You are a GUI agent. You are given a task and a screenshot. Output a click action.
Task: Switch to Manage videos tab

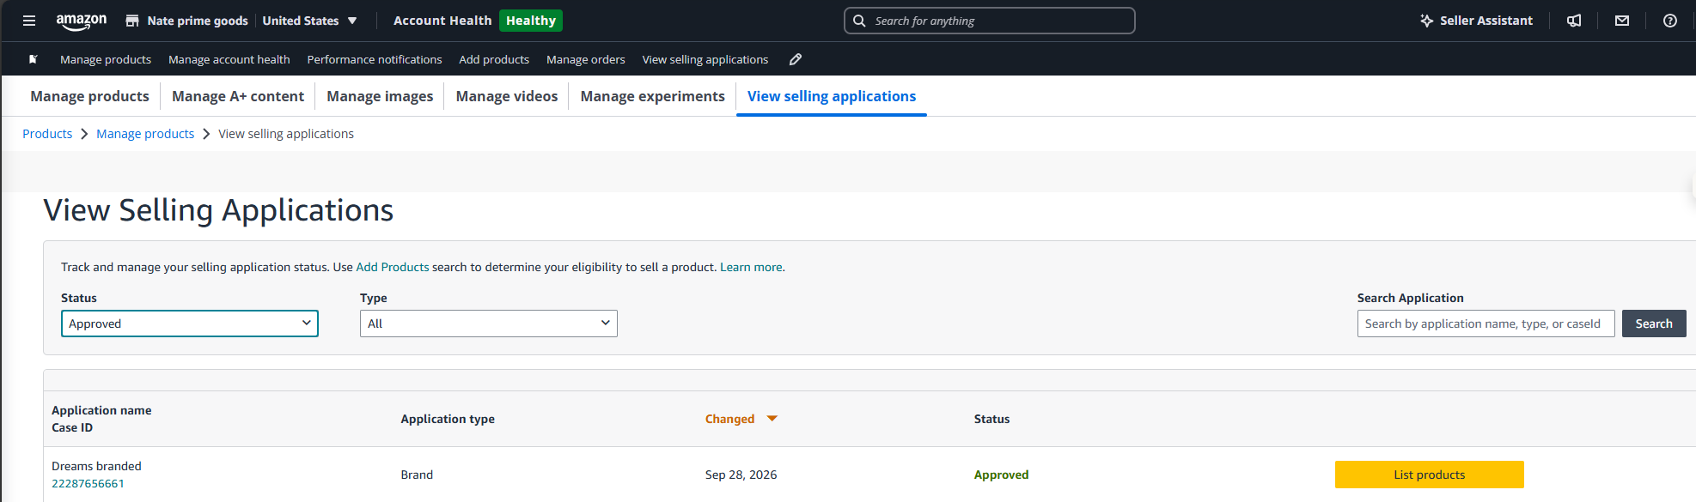[x=507, y=96]
